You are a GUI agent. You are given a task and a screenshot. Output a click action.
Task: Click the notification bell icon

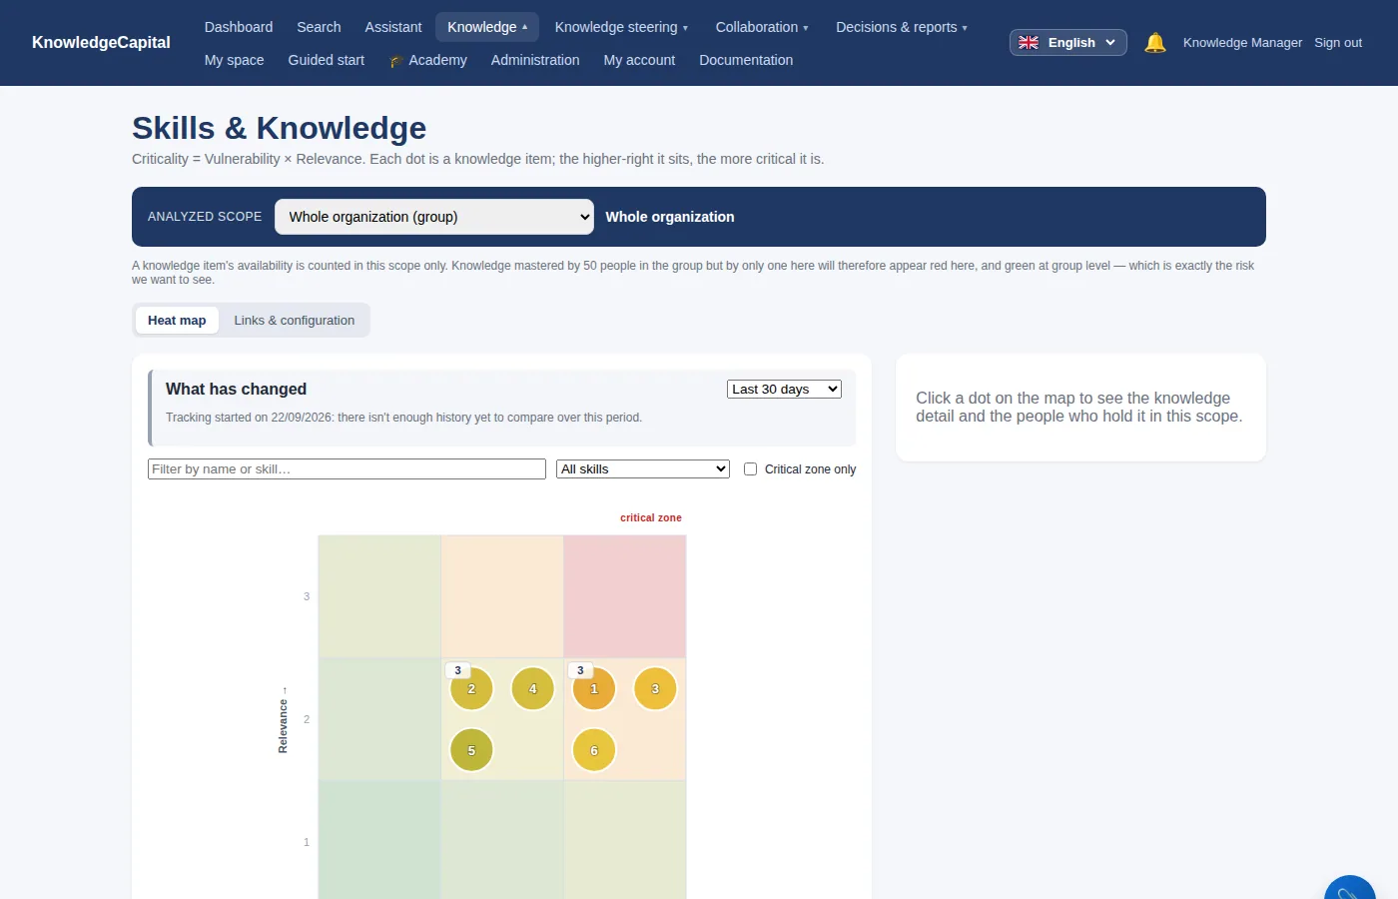click(x=1155, y=42)
